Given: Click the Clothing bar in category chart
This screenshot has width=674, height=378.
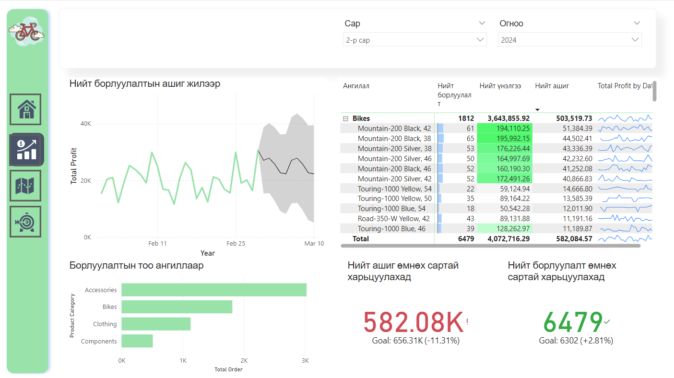Looking at the screenshot, I should (156, 324).
